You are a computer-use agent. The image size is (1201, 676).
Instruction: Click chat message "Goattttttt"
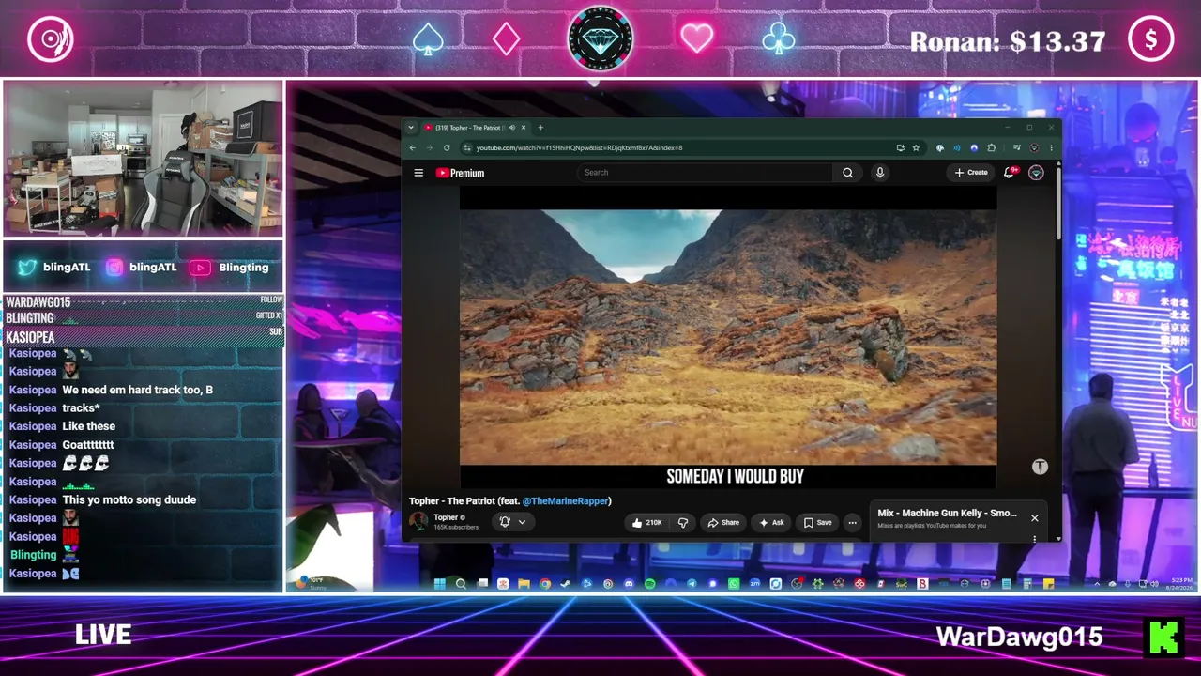88,445
